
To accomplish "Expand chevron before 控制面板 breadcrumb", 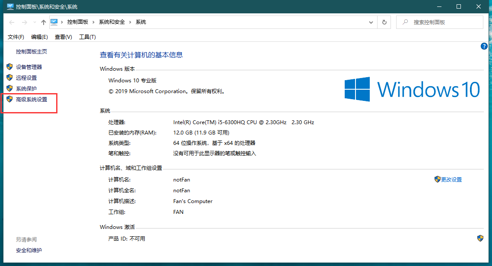I will (62, 22).
